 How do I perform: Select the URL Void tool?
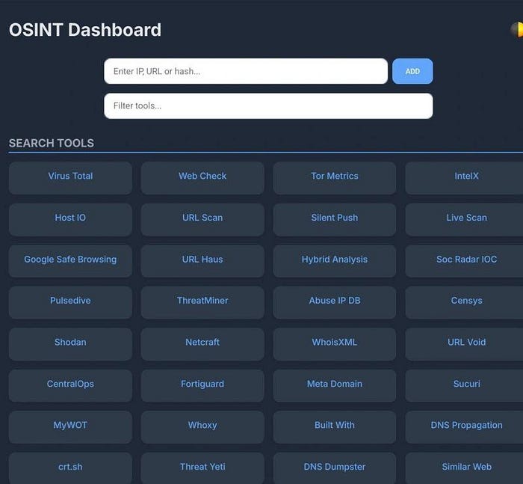click(464, 344)
